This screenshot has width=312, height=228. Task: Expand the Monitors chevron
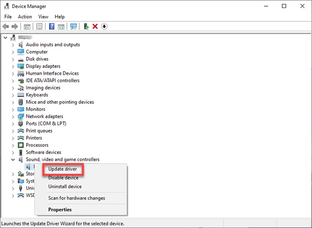[x=13, y=109]
